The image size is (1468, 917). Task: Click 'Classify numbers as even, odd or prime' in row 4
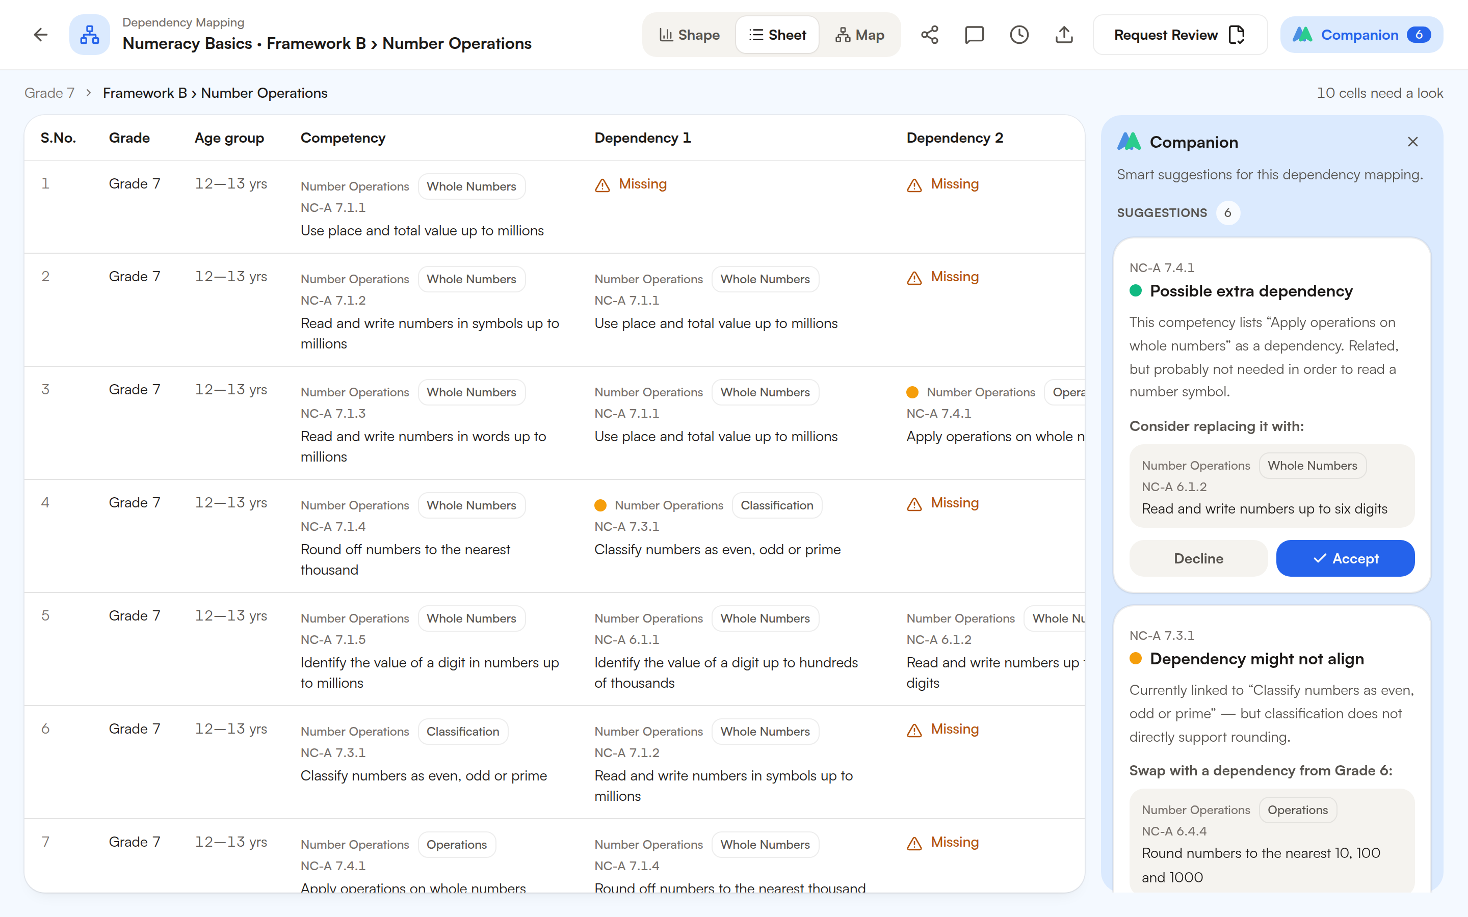point(718,550)
